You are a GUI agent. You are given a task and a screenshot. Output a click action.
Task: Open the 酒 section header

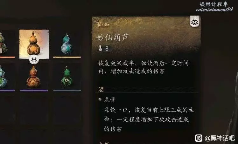click(x=101, y=90)
